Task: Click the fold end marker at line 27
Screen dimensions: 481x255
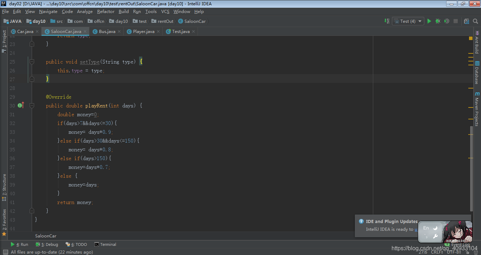Action: (x=32, y=79)
